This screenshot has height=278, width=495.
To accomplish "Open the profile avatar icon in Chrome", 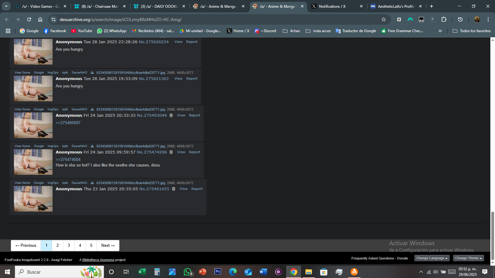I will pyautogui.click(x=477, y=19).
